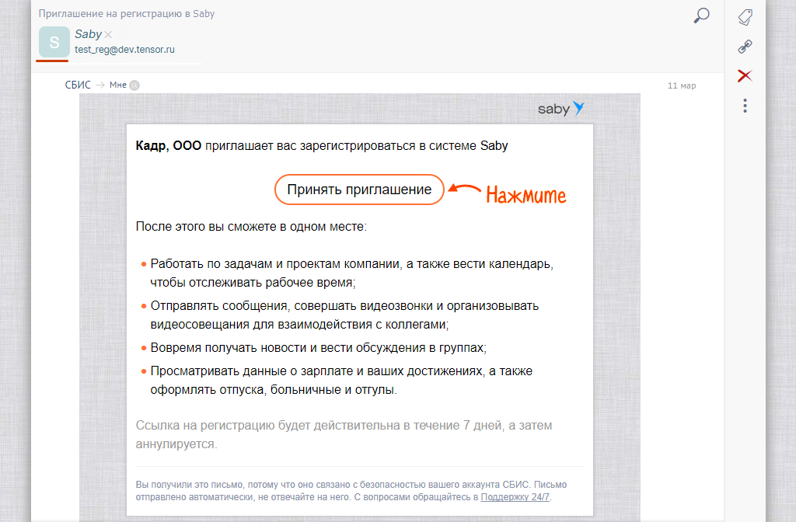Click the 7-day link validity notice

pos(344,435)
